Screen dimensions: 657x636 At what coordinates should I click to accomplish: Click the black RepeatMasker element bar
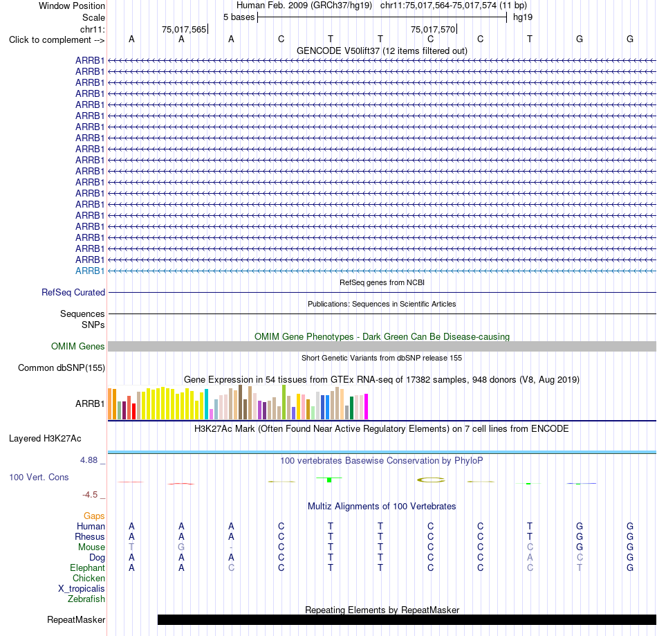tap(407, 619)
